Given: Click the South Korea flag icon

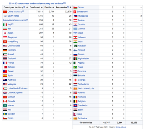Looking at the screenshot, I should point(5,16).
